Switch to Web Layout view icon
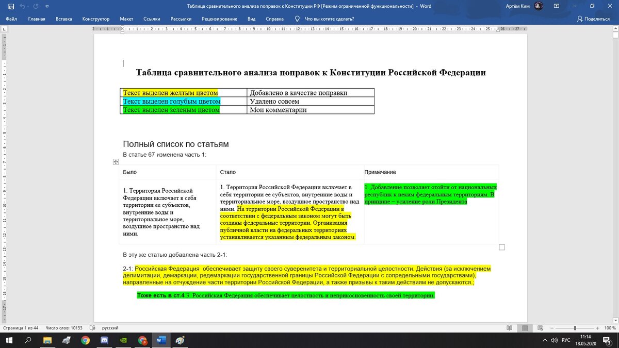619x348 pixels. click(540, 328)
